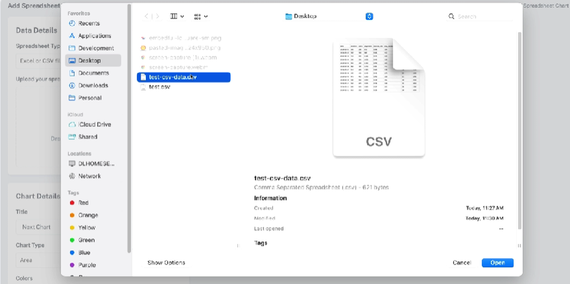Open the Desktop location popup

point(329,17)
